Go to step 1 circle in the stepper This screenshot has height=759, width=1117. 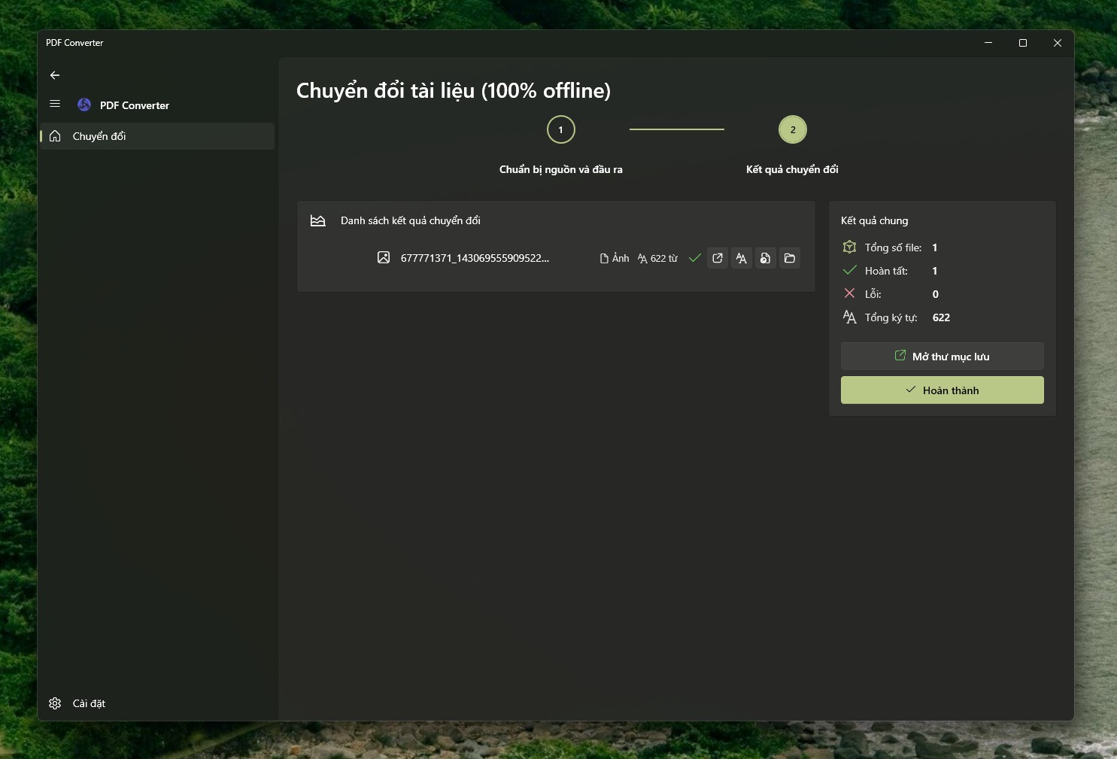point(561,129)
